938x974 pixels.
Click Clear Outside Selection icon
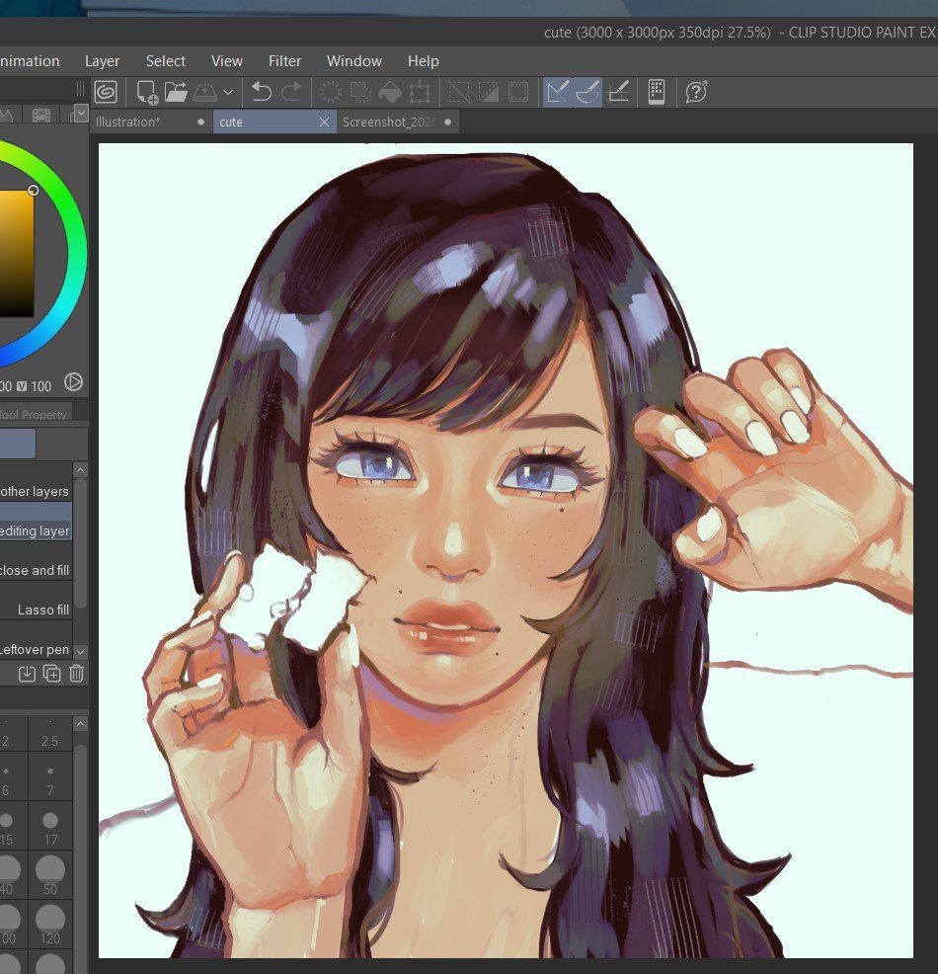click(x=360, y=93)
